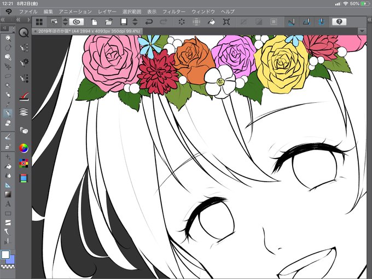This screenshot has width=372, height=279.
Task: Open the Material cubes palette icon
Action: point(24,130)
